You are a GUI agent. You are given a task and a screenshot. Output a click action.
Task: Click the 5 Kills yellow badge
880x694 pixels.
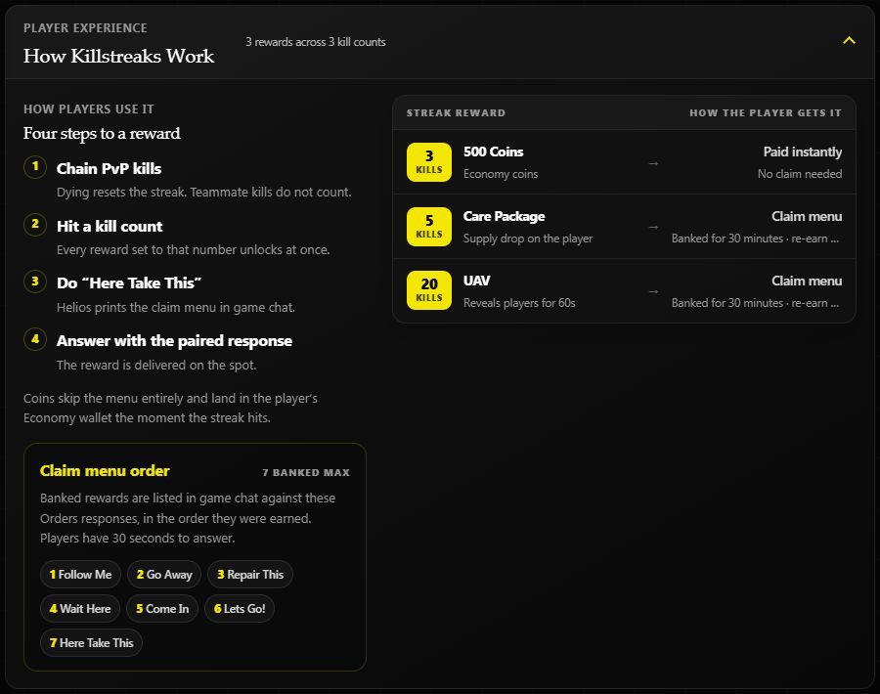(429, 227)
